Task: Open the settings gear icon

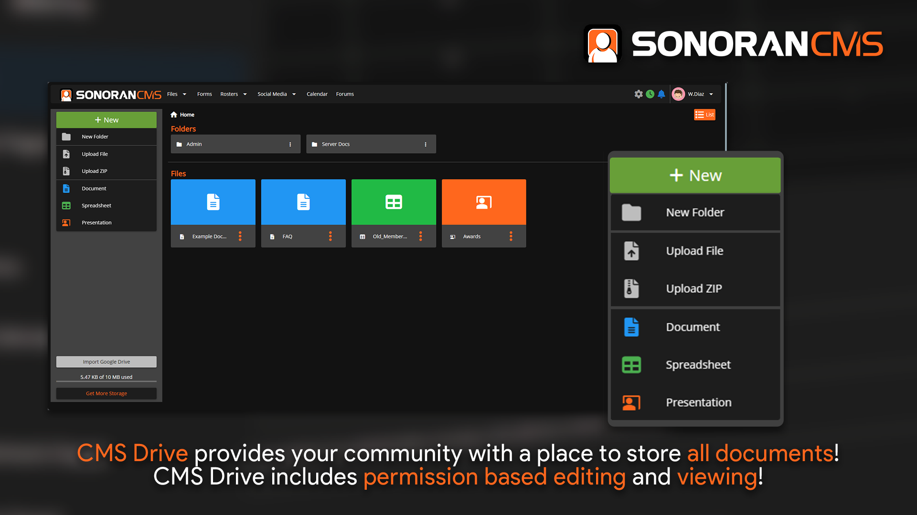Action: pos(638,94)
